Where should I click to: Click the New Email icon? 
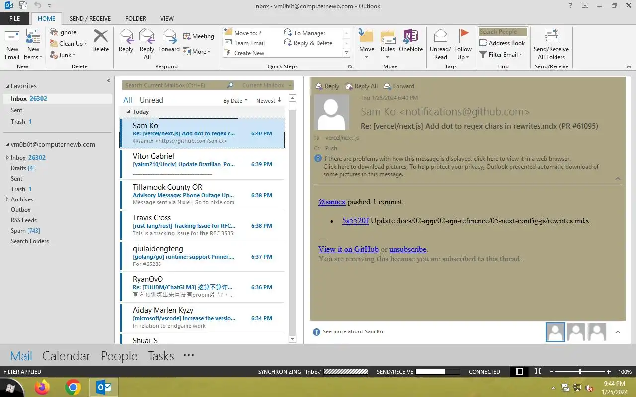tap(12, 44)
